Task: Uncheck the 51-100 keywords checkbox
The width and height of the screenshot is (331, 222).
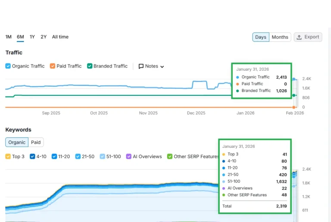Action: point(103,156)
